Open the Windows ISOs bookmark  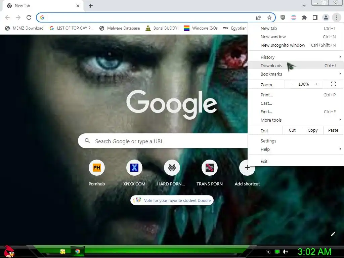(x=201, y=28)
